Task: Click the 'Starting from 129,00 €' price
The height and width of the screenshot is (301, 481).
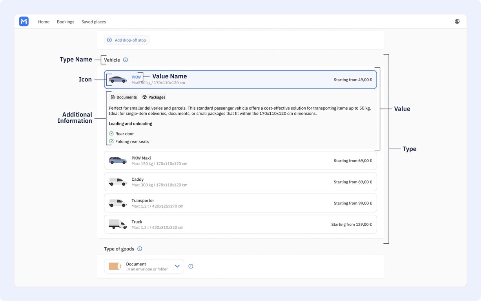Action: click(352, 225)
